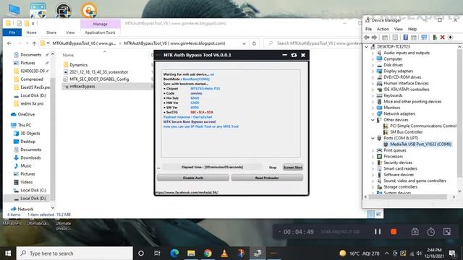Open the address bar history dropdown
Image resolution: width=463 pixels, height=260 pixels.
click(244, 43)
